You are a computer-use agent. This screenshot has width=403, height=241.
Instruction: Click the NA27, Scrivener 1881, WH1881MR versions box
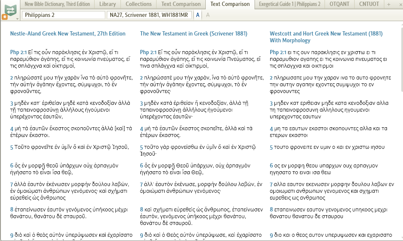(x=149, y=15)
